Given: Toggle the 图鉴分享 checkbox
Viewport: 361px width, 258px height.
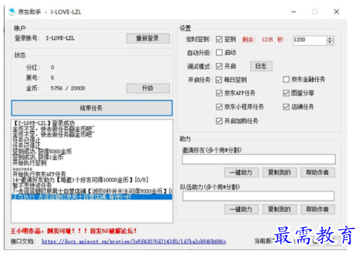Looking at the screenshot, I should click(x=286, y=93).
